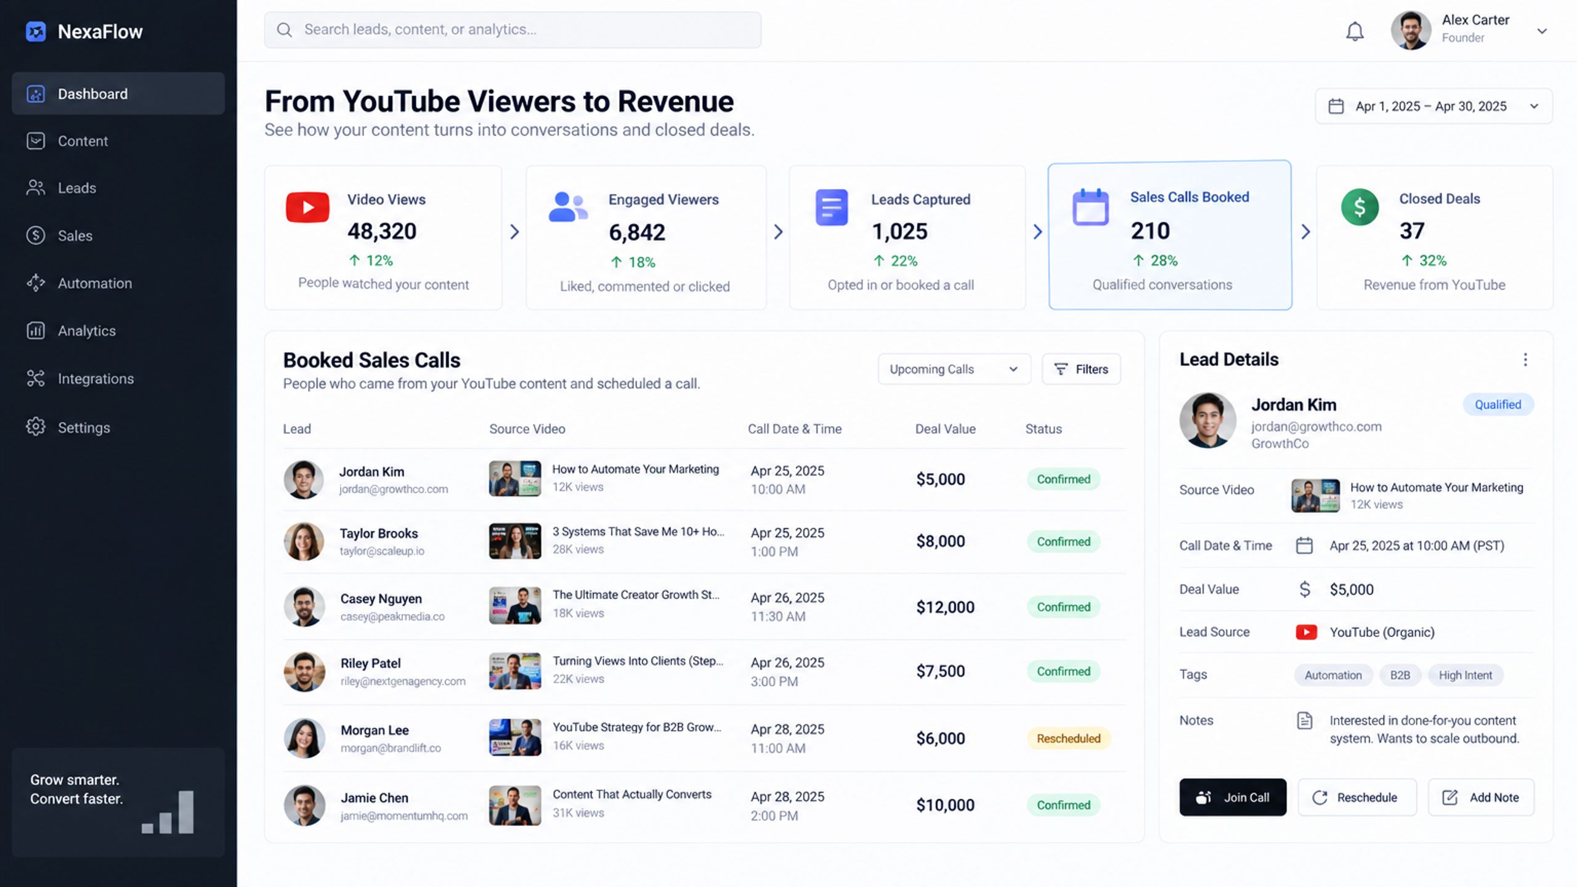Click the Notes document icon in Lead Details

(1304, 721)
